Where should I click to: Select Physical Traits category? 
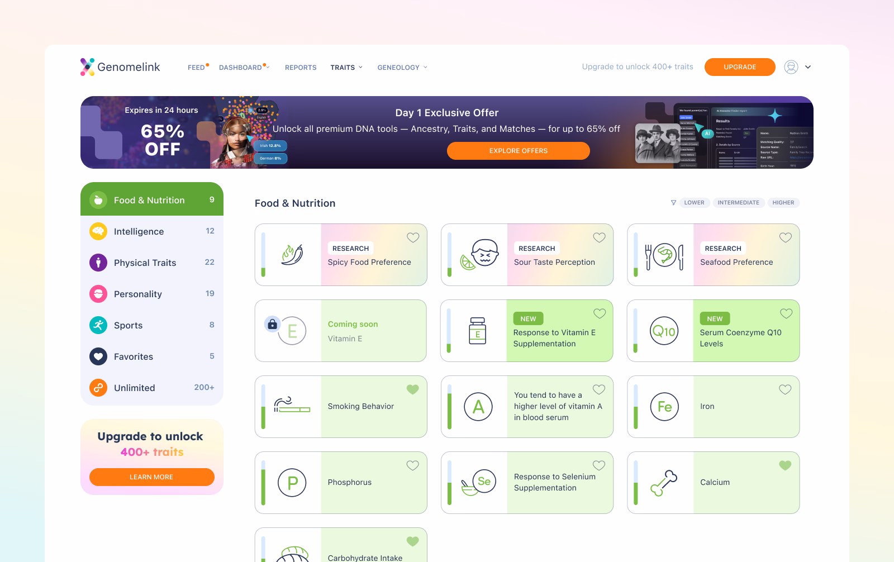coord(152,263)
